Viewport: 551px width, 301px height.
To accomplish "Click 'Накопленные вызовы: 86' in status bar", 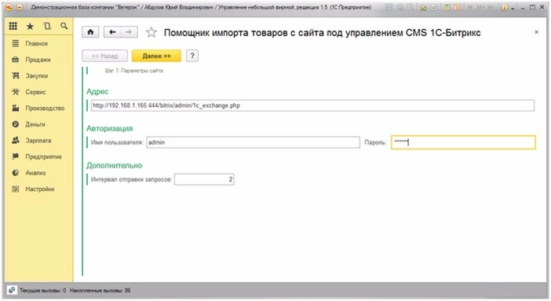I will (100, 291).
